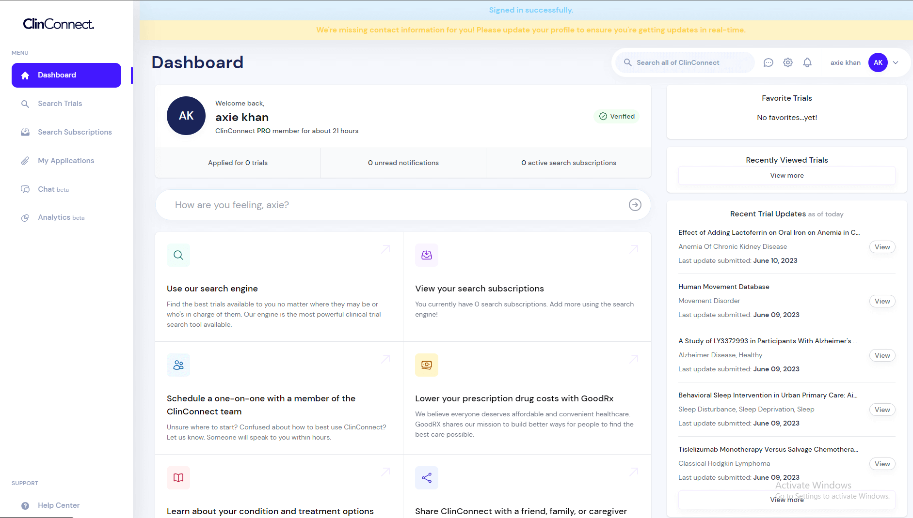Open the chat messages icon in header
The image size is (913, 518).
point(768,62)
